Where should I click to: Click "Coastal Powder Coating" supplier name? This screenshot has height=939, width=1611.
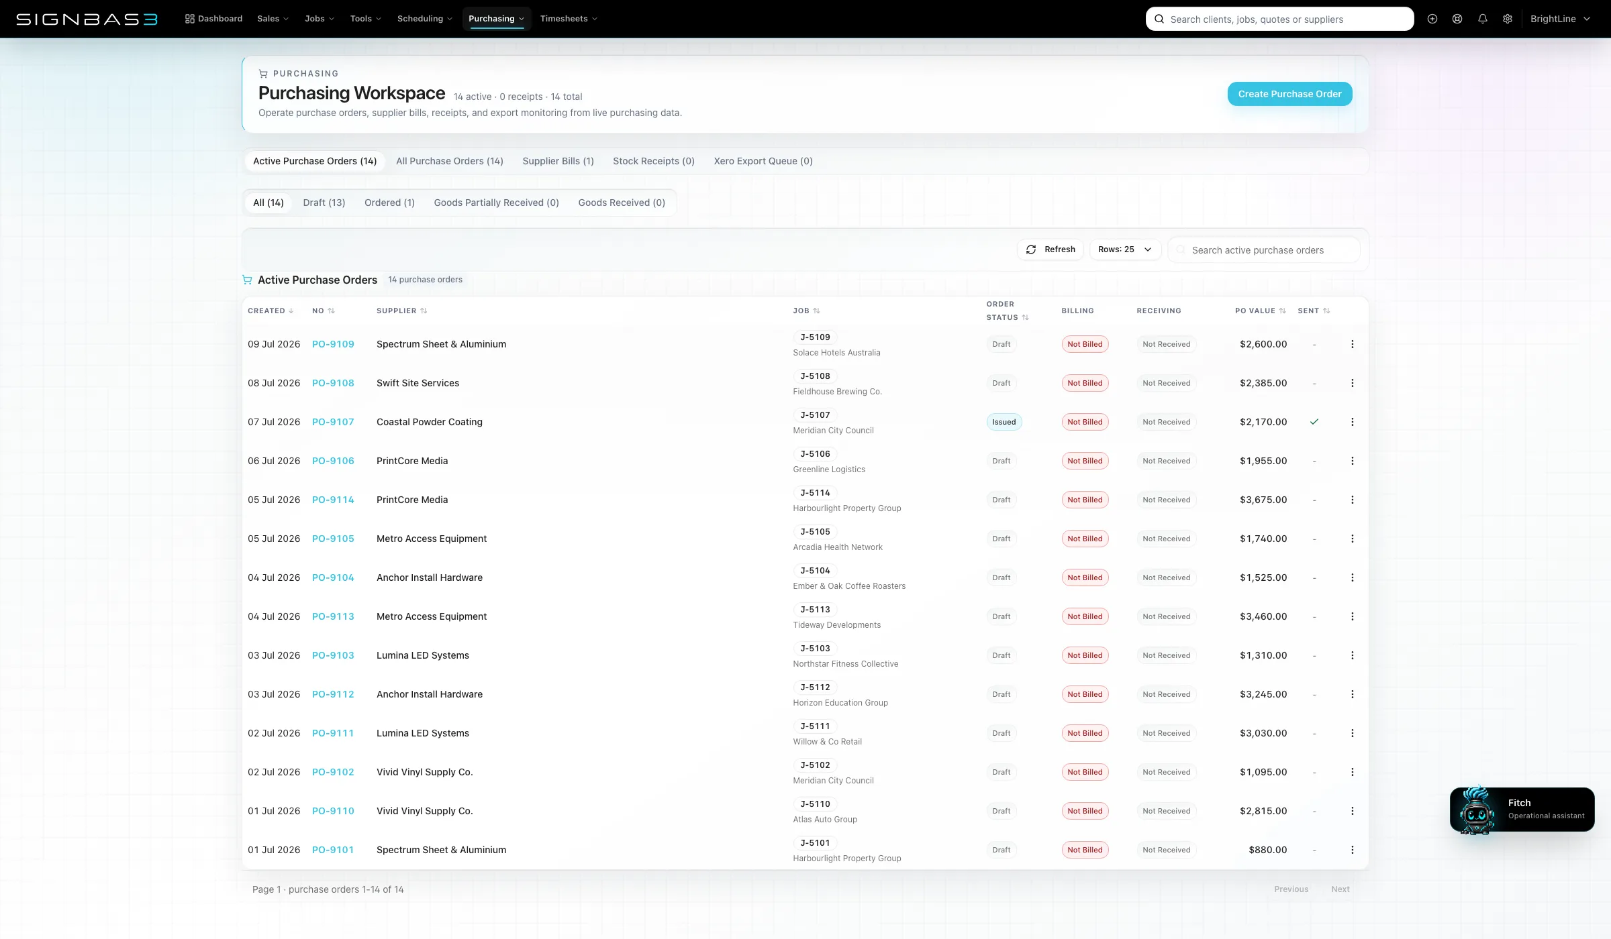pyautogui.click(x=430, y=422)
